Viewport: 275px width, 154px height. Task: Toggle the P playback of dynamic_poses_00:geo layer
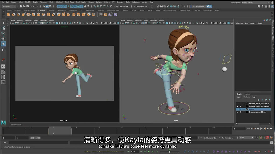[241, 112]
